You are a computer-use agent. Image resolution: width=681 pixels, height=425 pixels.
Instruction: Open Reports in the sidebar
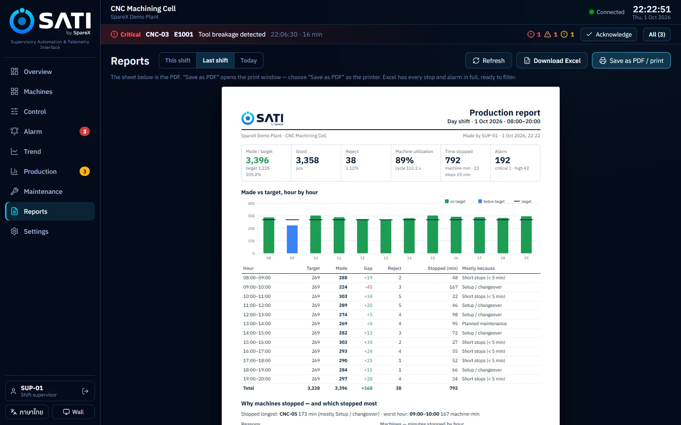tap(50, 211)
